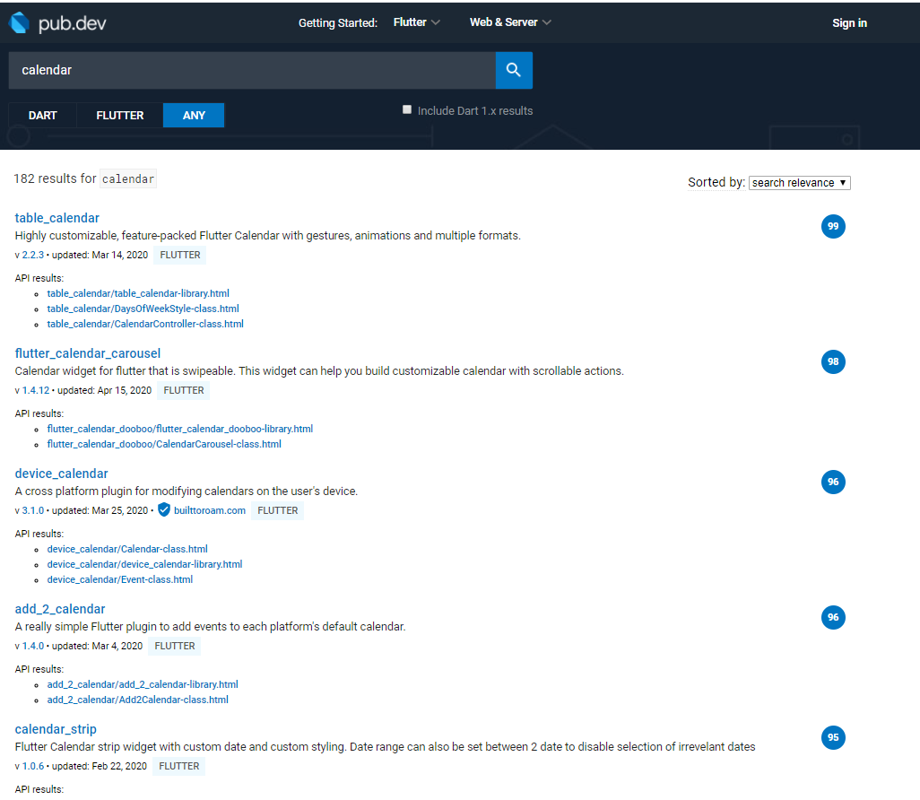Open the flutter_calendar_carousel package
The height and width of the screenshot is (800, 920).
coord(87,353)
